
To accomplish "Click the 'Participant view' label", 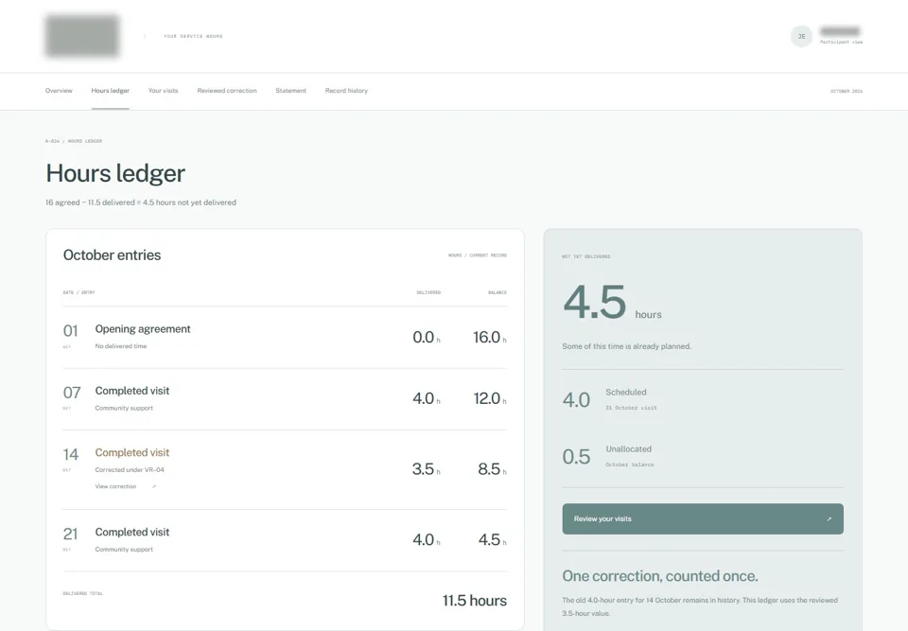I will click(841, 43).
